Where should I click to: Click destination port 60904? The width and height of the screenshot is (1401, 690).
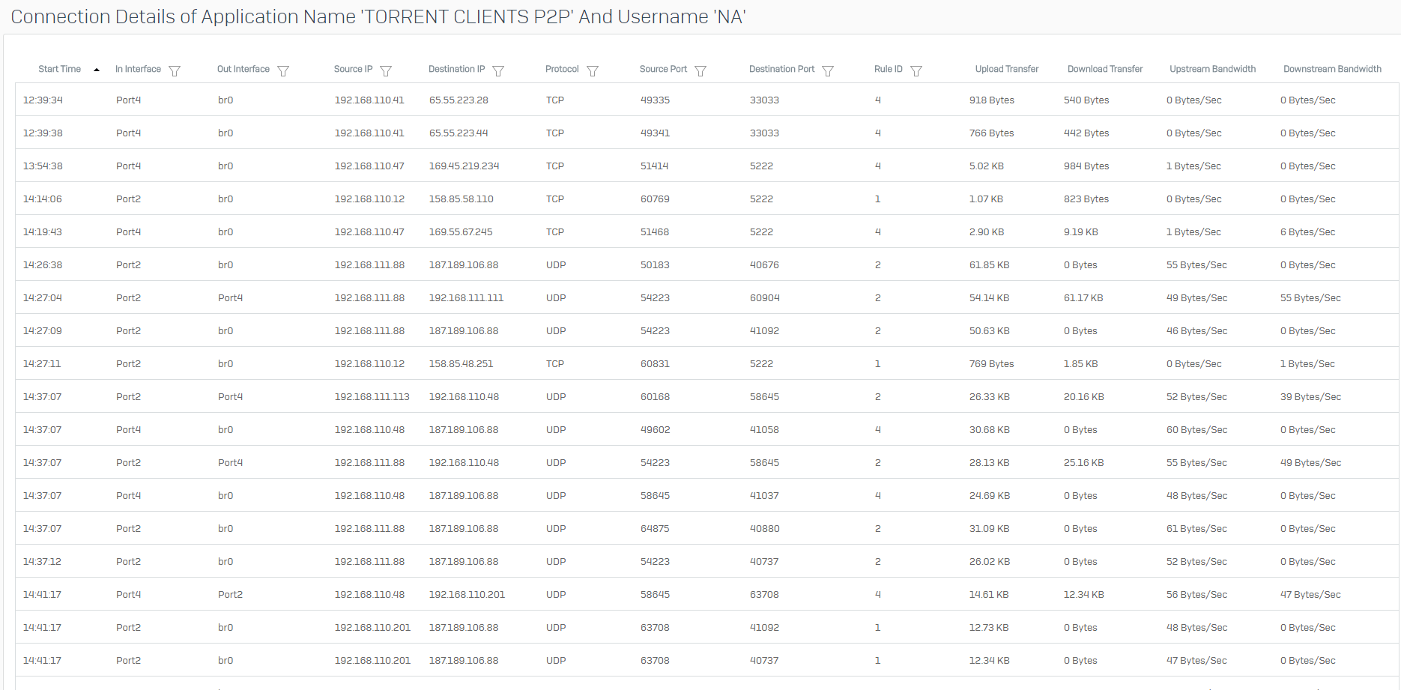765,297
